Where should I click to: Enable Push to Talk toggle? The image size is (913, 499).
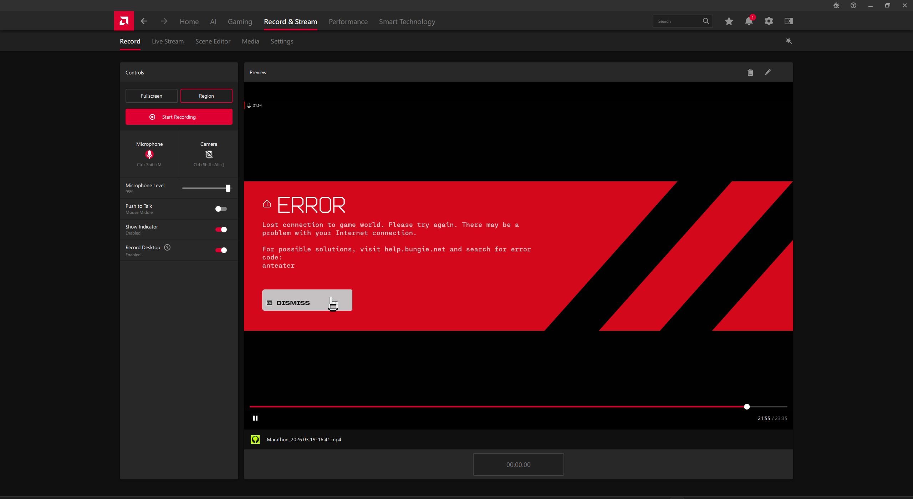(221, 209)
